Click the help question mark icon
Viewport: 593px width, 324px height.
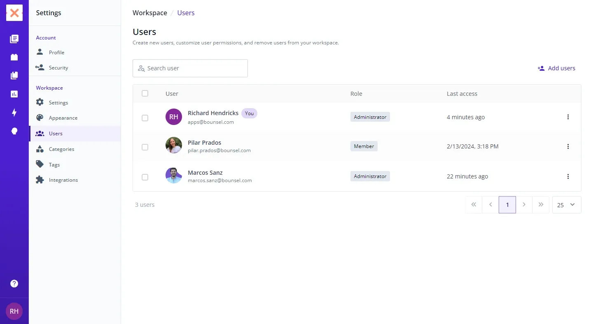click(14, 284)
